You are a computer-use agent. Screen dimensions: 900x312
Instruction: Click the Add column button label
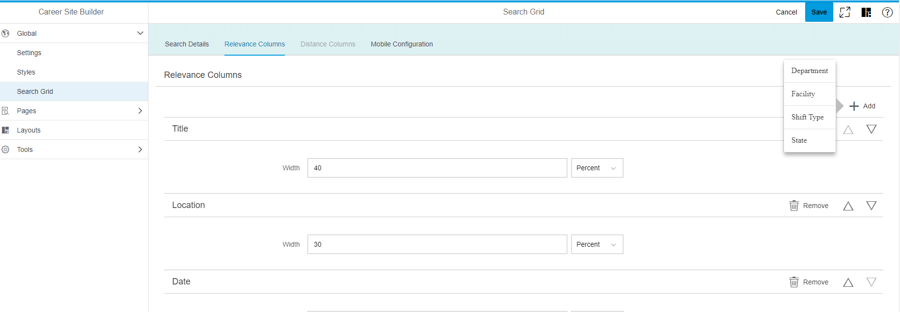click(x=869, y=106)
